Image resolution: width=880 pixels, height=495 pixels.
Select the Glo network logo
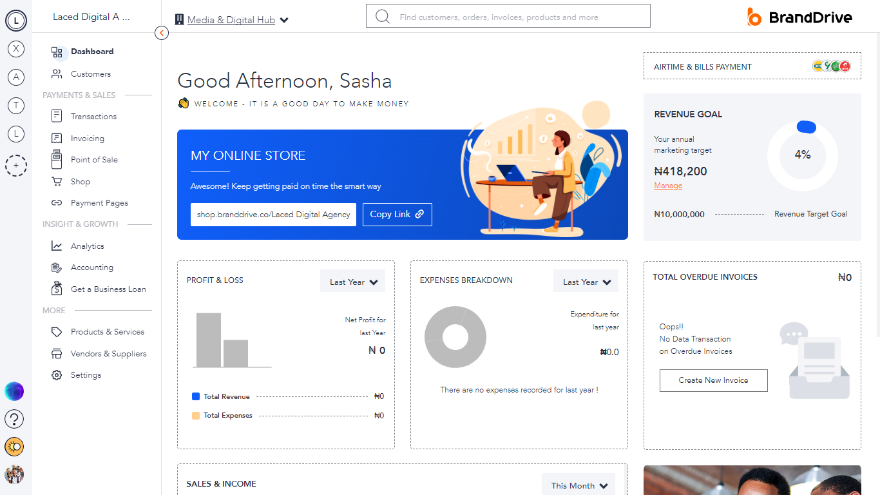(x=836, y=65)
